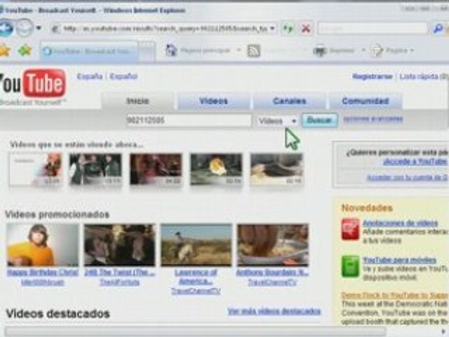Open Favorites Center star icon
449x337 pixels.
pyautogui.click(x=4, y=51)
